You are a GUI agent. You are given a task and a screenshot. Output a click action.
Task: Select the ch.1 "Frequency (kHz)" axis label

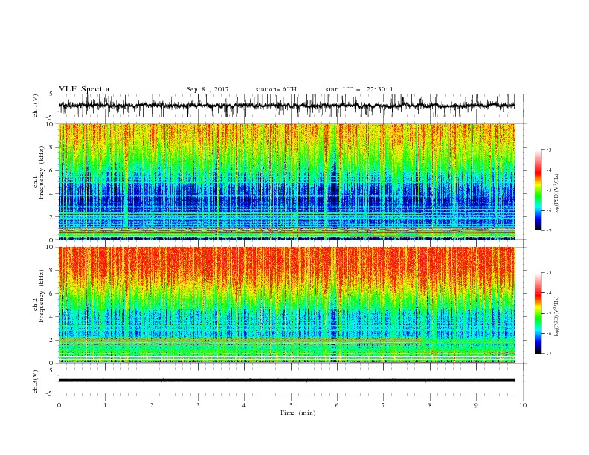[x=42, y=172]
